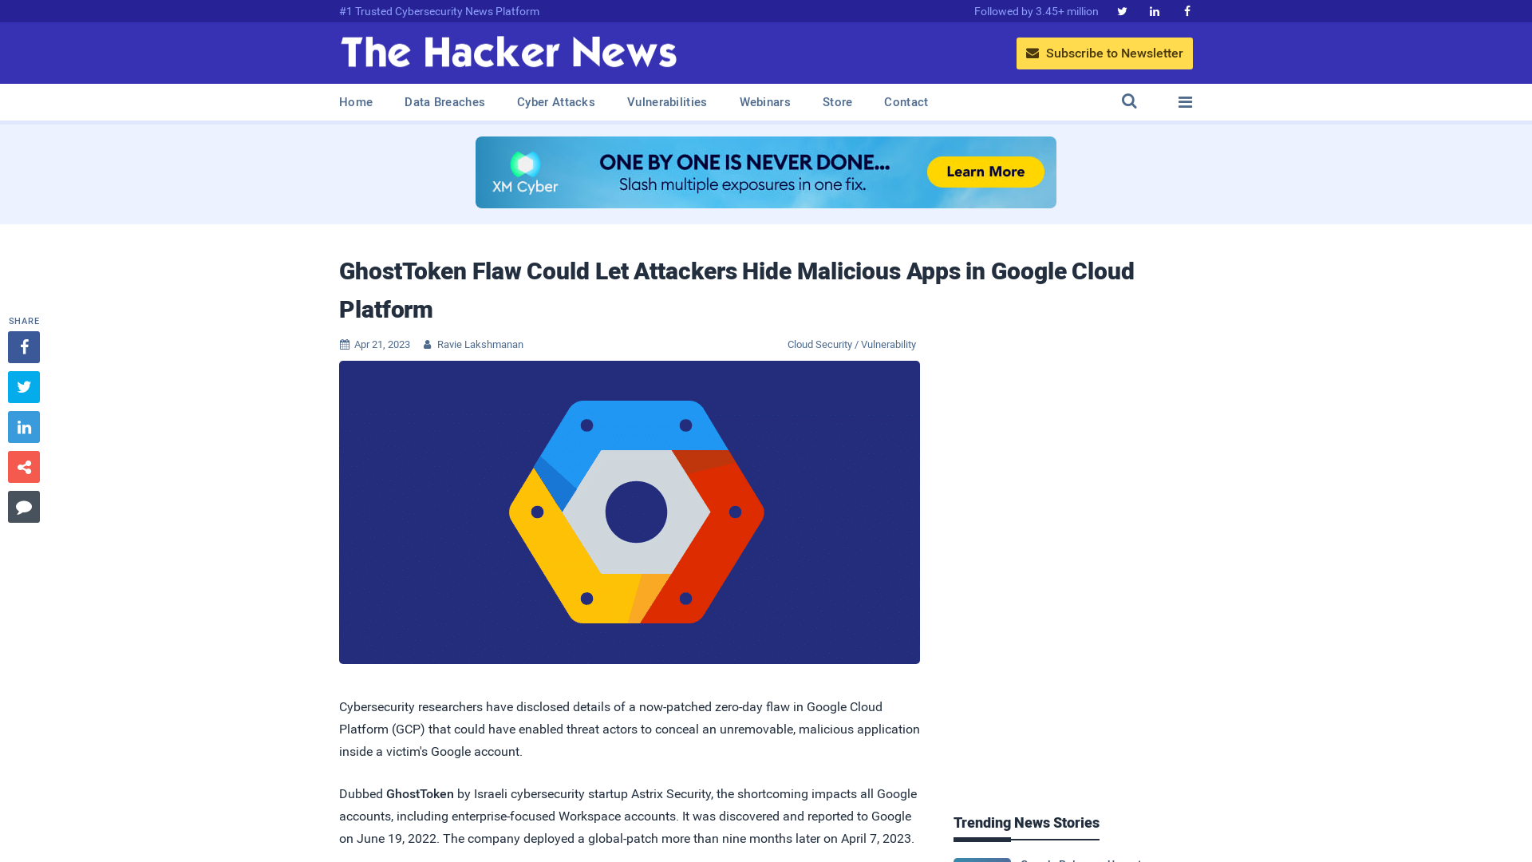
Task: Click the Home tab
Action: coord(356,102)
